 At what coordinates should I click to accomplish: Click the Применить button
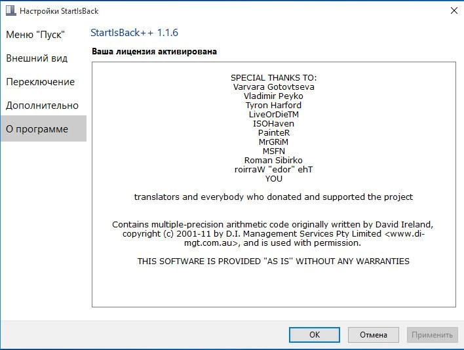tap(432, 335)
